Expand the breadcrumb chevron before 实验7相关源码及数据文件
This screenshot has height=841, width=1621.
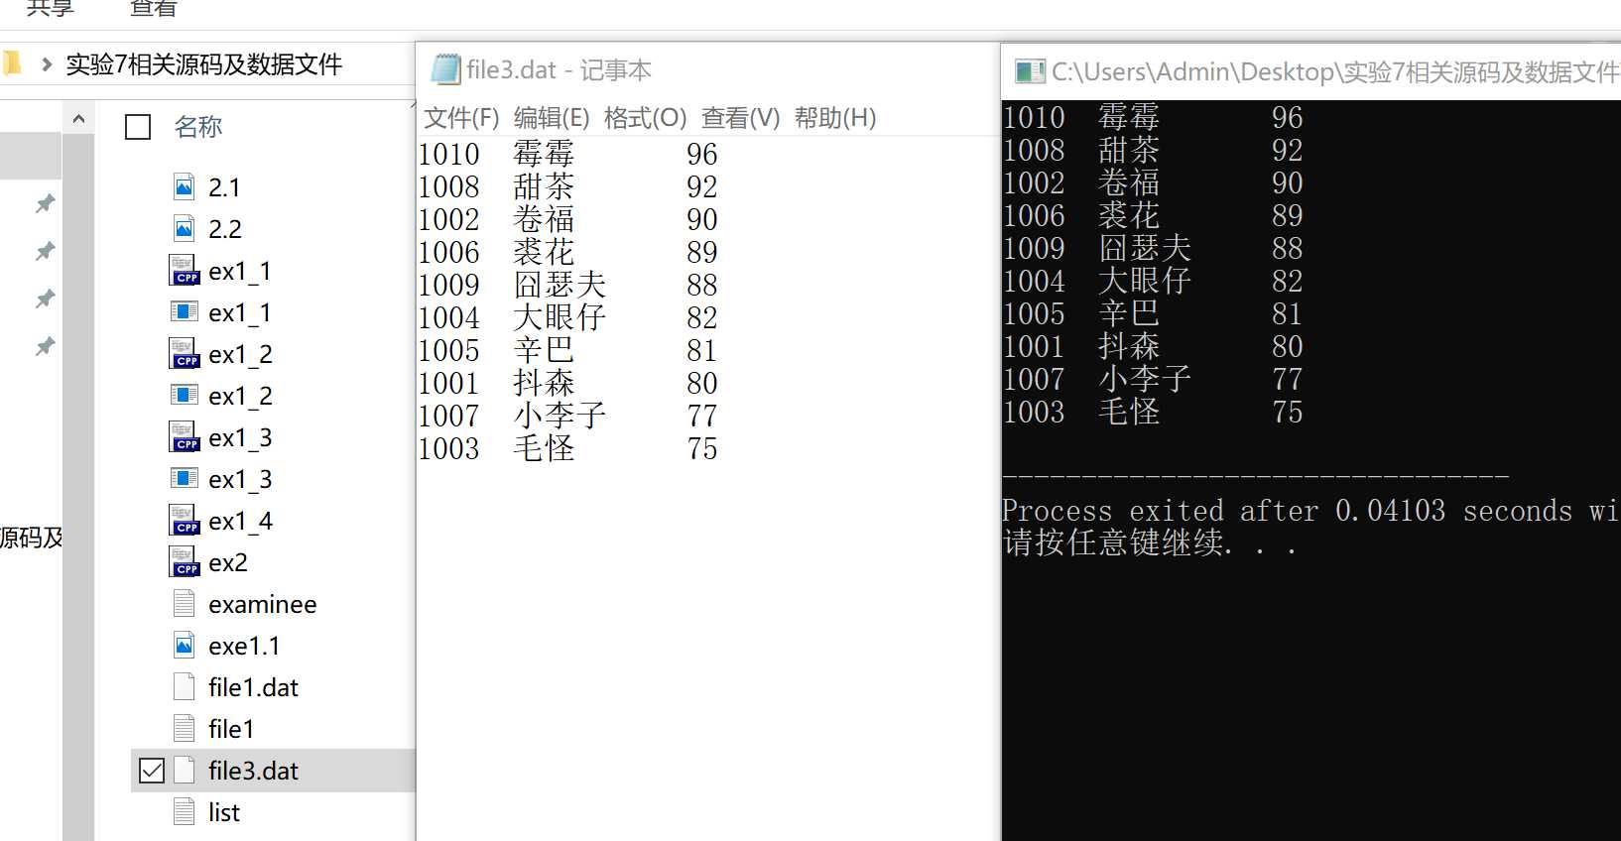tap(47, 65)
